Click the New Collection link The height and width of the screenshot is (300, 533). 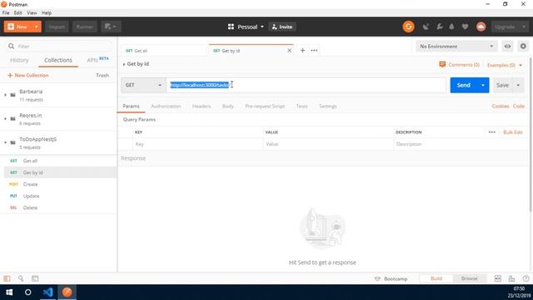click(27, 75)
